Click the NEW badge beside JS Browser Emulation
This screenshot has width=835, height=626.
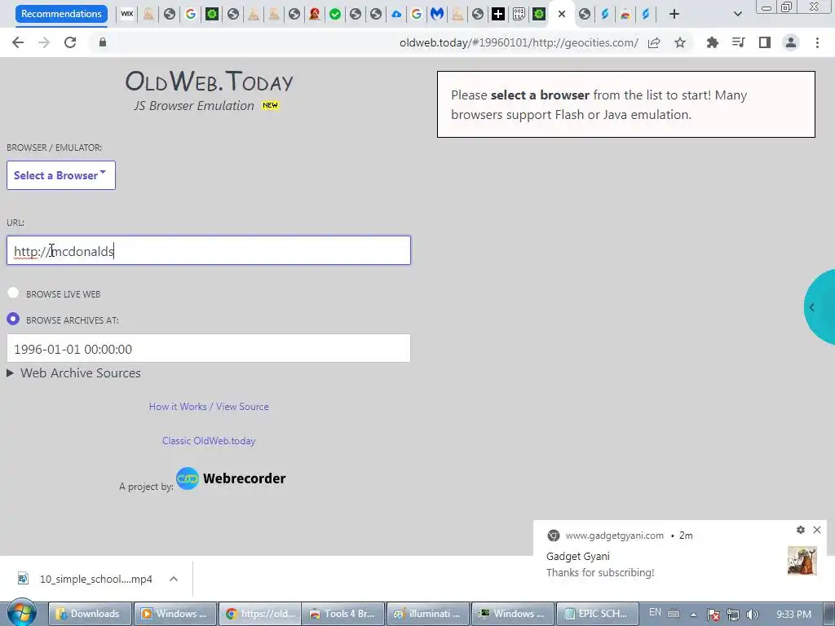click(270, 105)
